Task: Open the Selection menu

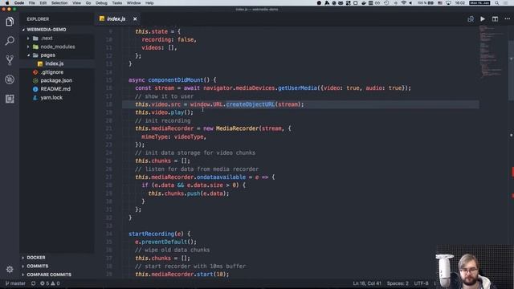Action: pyautogui.click(x=59, y=3)
